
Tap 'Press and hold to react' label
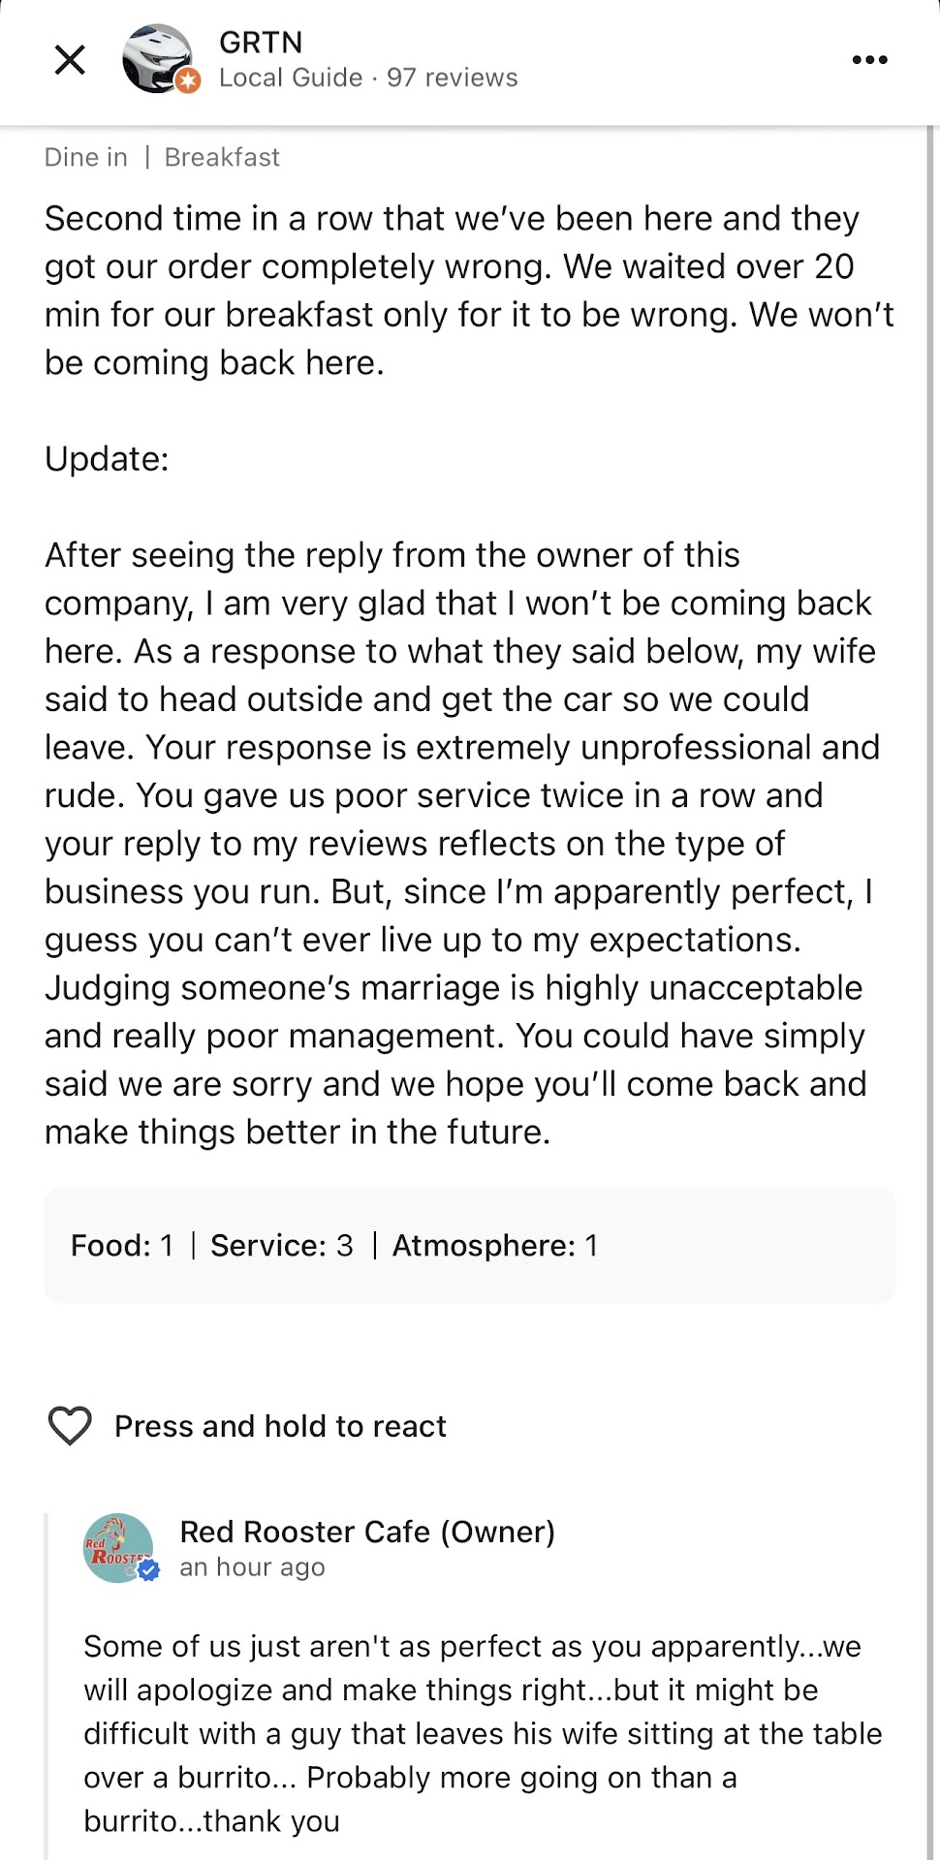(x=280, y=1426)
